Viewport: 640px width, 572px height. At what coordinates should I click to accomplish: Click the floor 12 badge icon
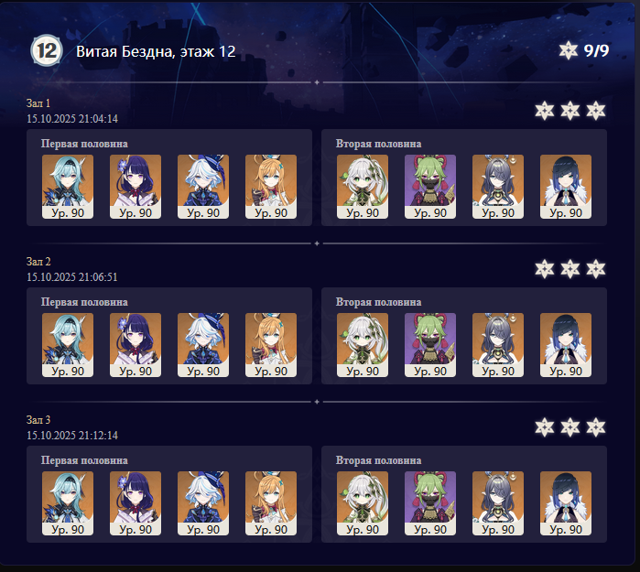pyautogui.click(x=47, y=50)
